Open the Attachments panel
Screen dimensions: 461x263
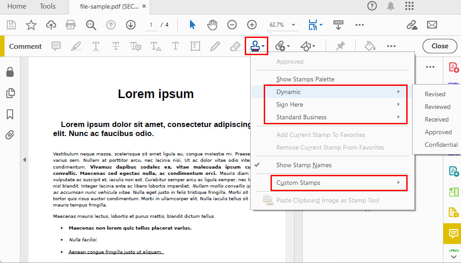click(10, 135)
